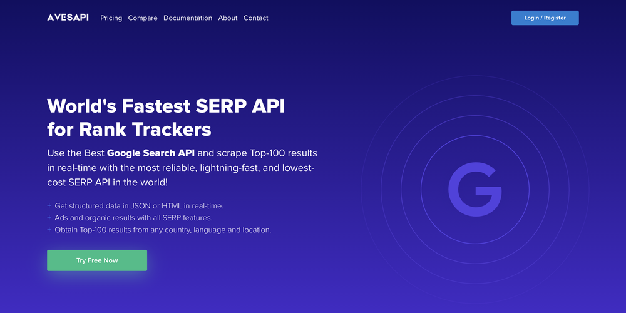Open the AVESAPI logo home link

click(x=68, y=18)
